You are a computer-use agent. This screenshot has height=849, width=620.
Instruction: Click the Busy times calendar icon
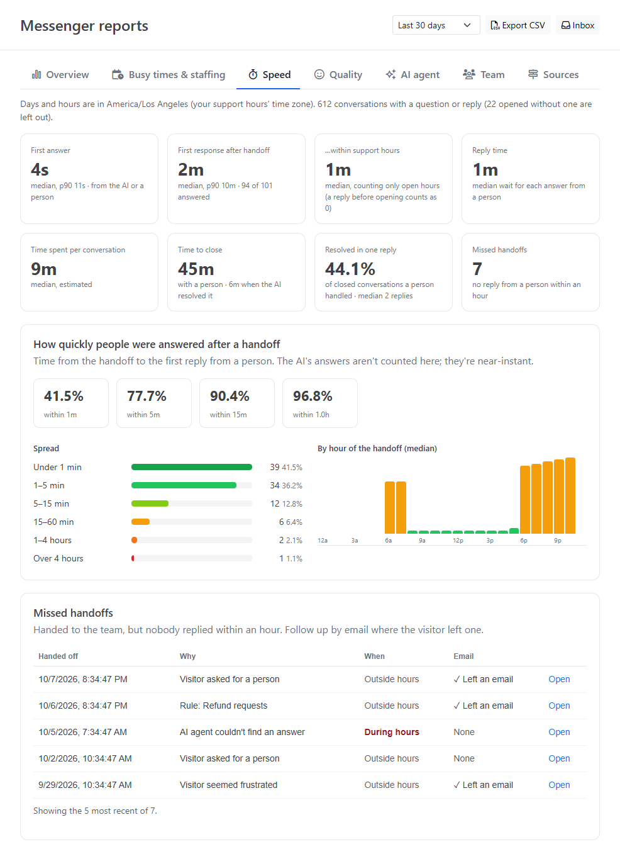(118, 74)
